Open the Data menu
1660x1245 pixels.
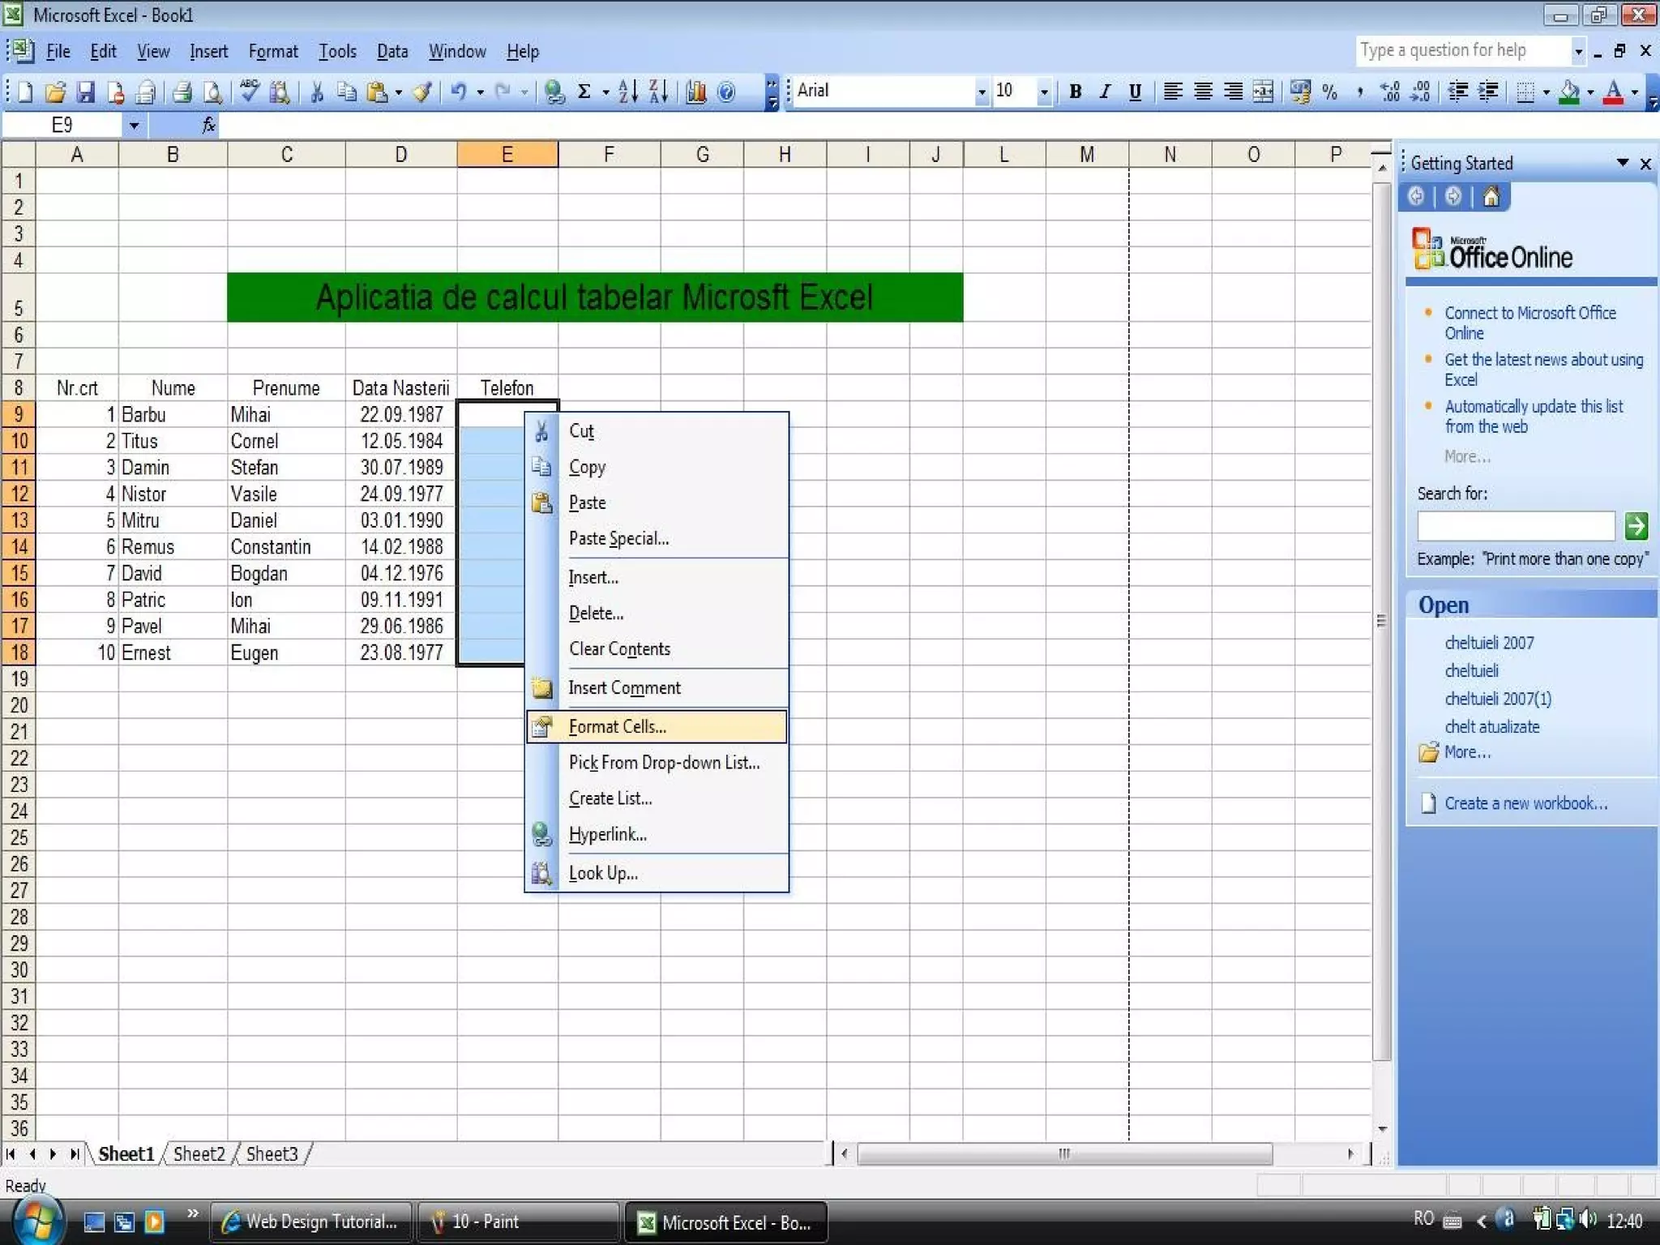click(x=392, y=52)
